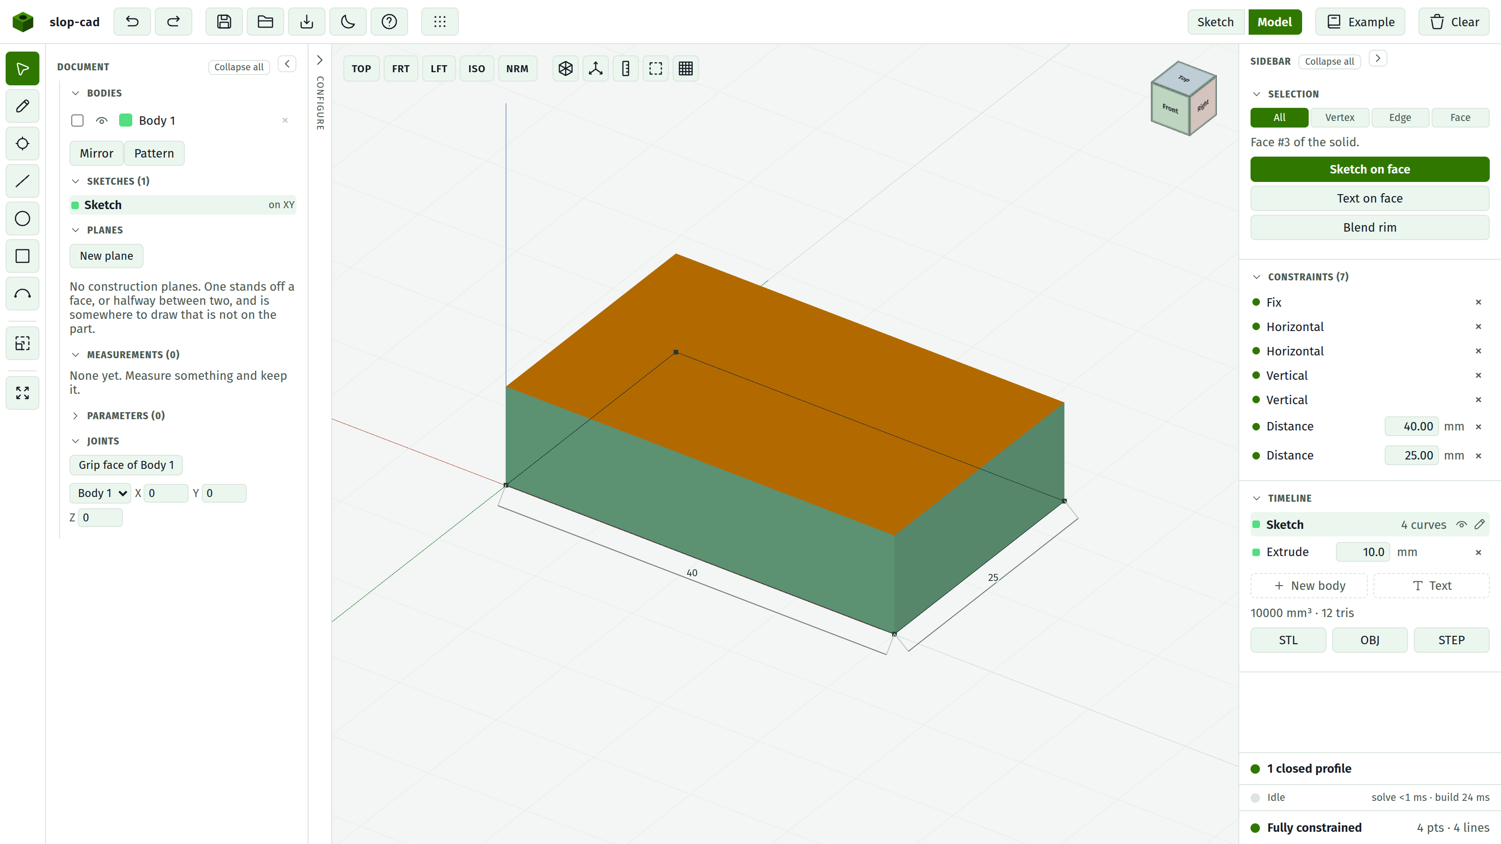This screenshot has height=844, width=1501.
Task: Set selection filter to Face
Action: (1460, 118)
